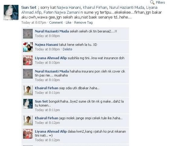Open Nurul Hazianti Muda's first comment avatar
The image size is (169, 146).
28,34
